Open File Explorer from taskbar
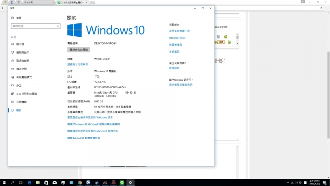Viewport: 330px width, 186px height. point(38,183)
